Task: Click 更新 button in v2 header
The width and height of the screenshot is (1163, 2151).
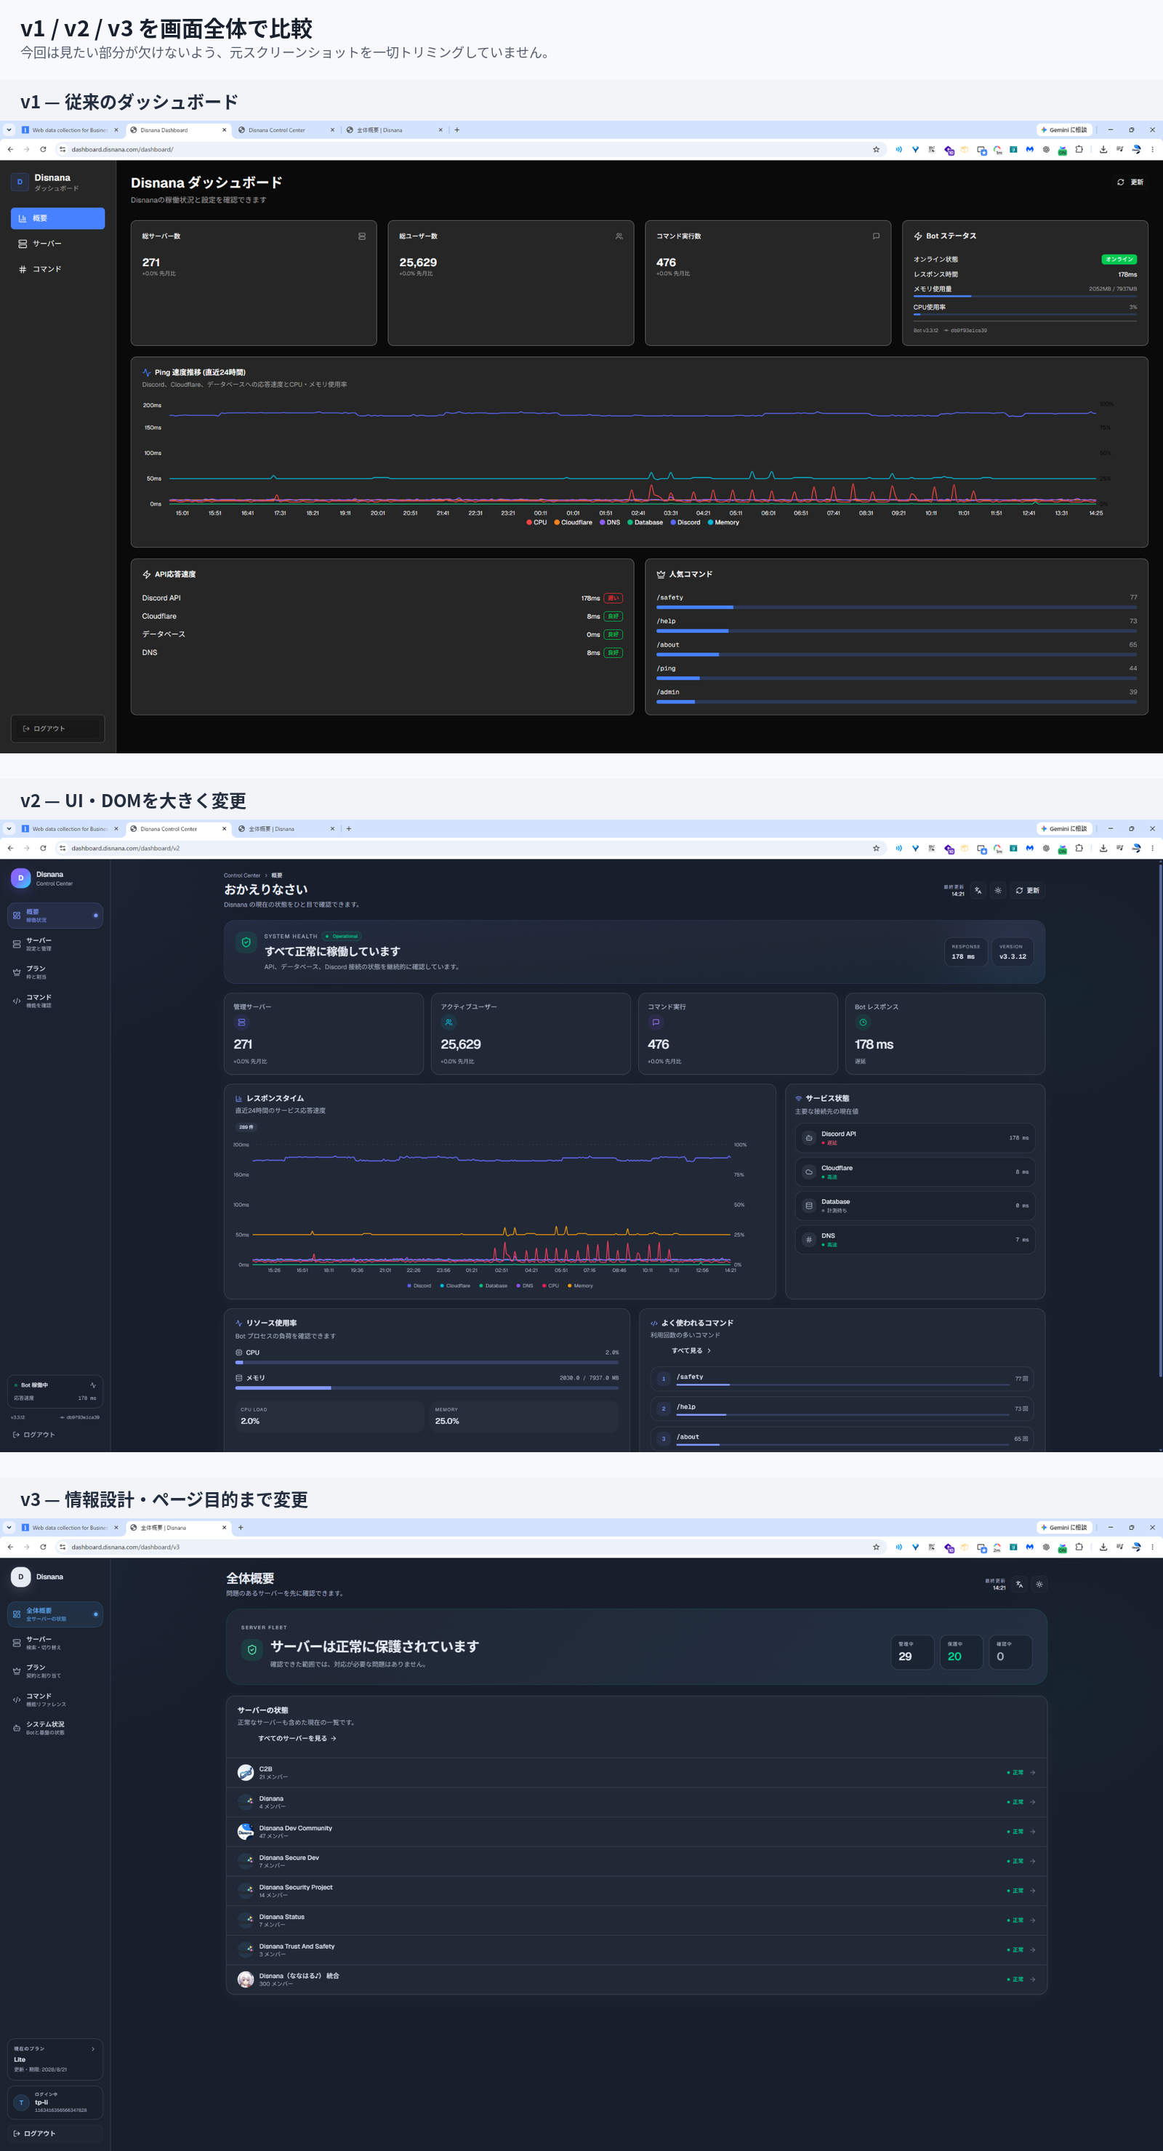Action: point(1028,891)
